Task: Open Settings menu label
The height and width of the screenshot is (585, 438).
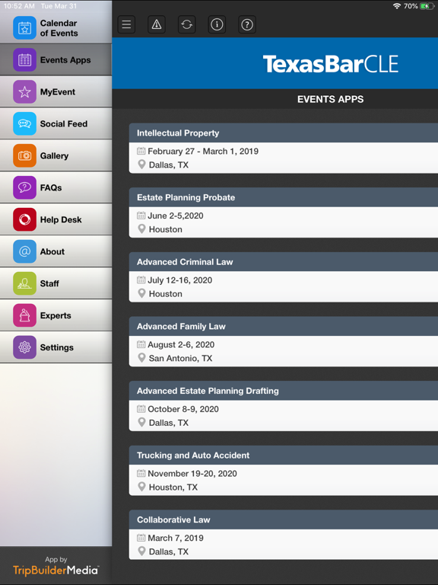Action: pos(56,347)
